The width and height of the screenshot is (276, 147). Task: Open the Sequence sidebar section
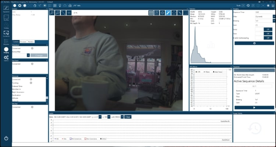coord(6,42)
